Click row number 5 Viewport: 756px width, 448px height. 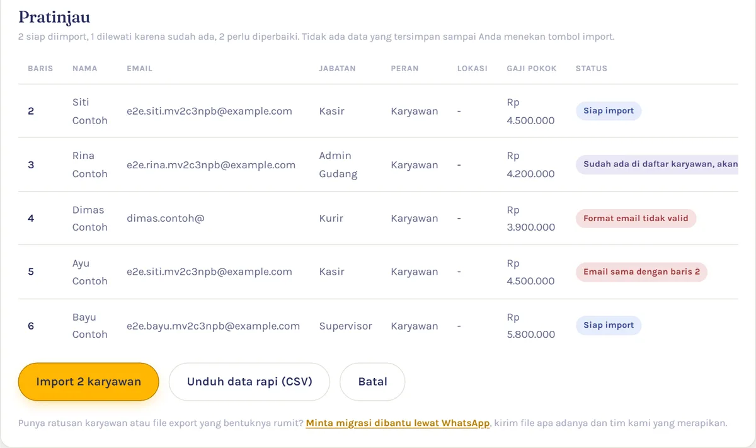click(31, 272)
